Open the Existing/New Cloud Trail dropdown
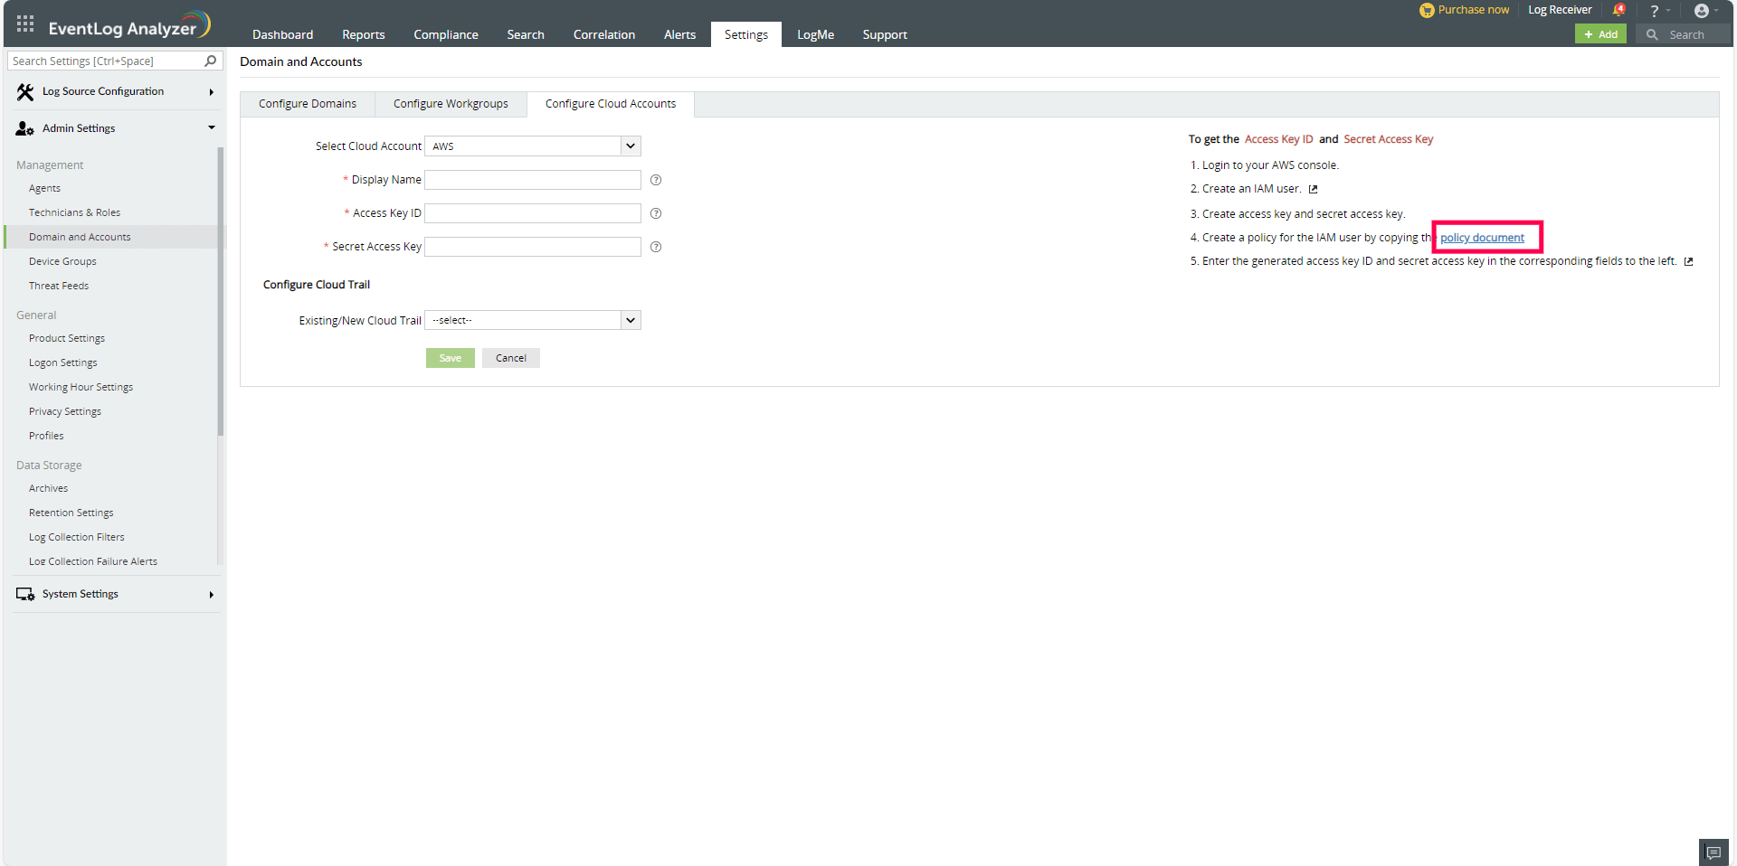1737x866 pixels. pyautogui.click(x=631, y=320)
